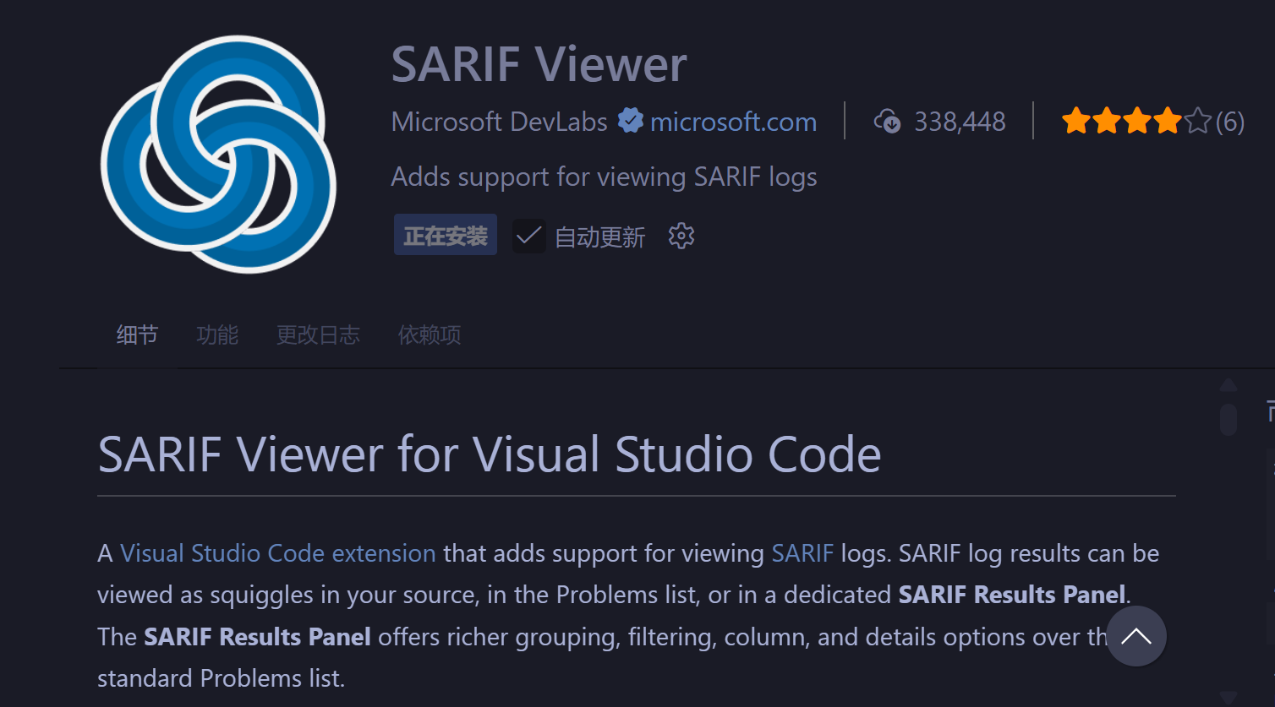Click the SARIF Viewer extension title

pos(539,64)
